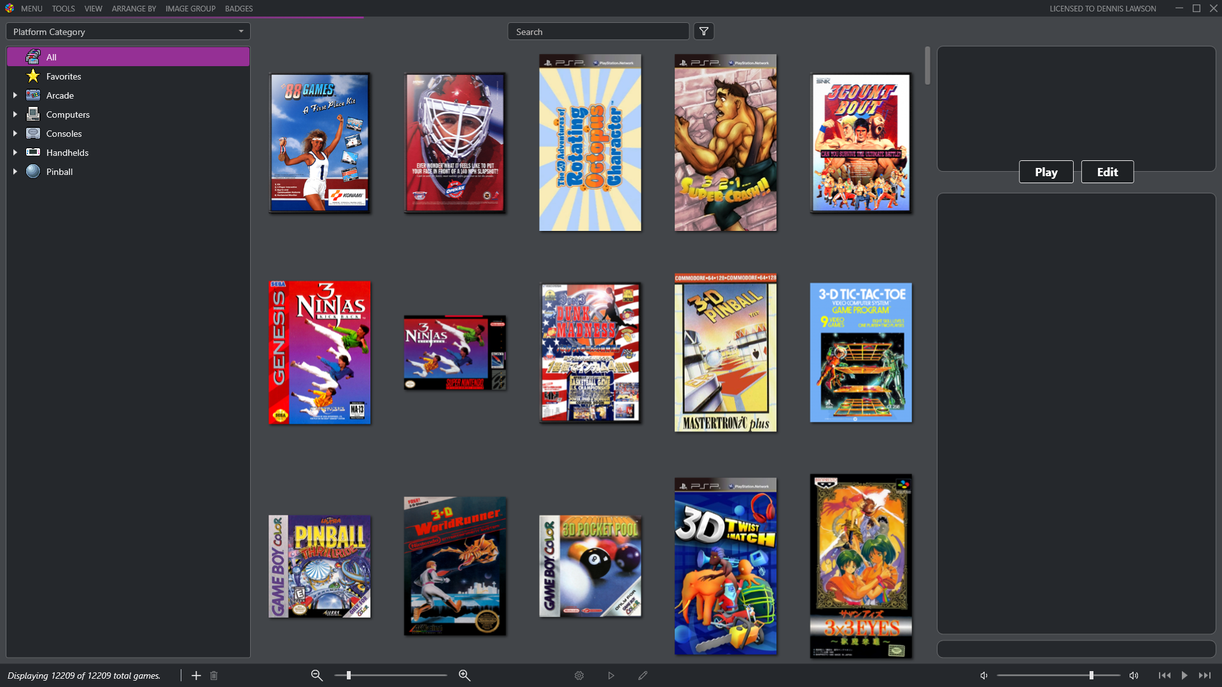Select the hockey goalie mask box art
1222x687 pixels.
(455, 142)
